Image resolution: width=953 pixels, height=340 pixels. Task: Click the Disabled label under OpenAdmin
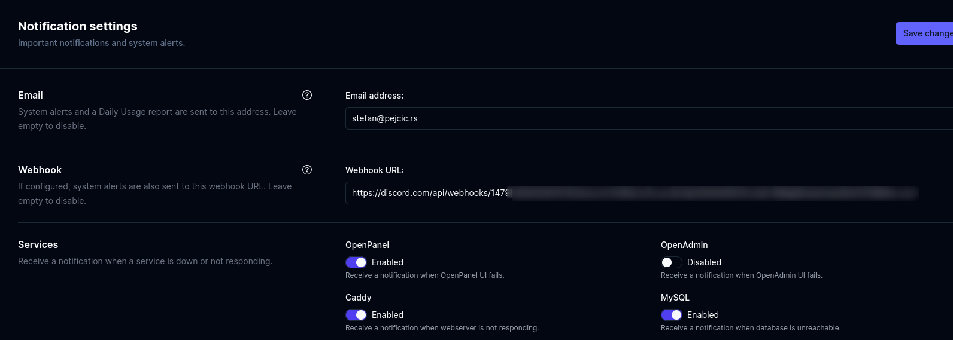coord(704,262)
